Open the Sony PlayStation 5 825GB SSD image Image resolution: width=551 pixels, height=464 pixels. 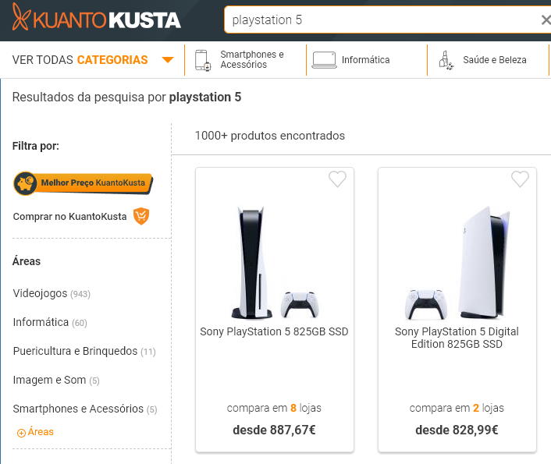click(275, 263)
